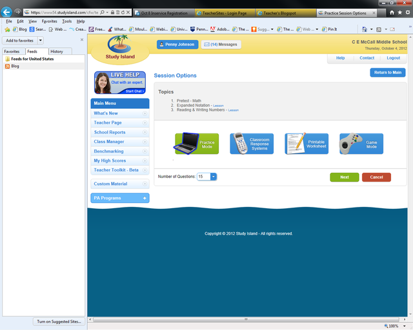
Task: Open the Penny Johnson profile button
Action: pyautogui.click(x=177, y=44)
